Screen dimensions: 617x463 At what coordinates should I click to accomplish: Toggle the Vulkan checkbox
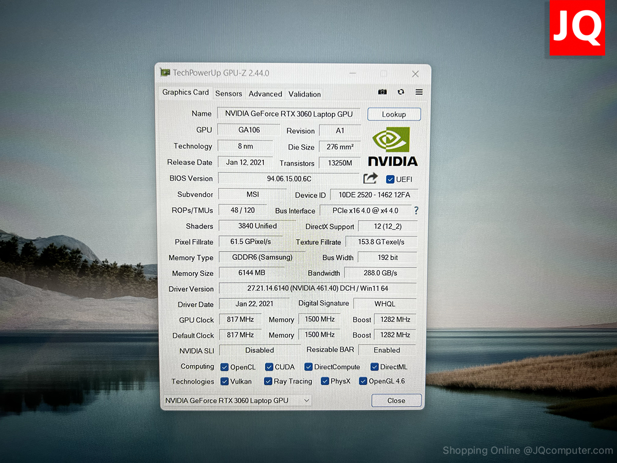[x=225, y=381]
